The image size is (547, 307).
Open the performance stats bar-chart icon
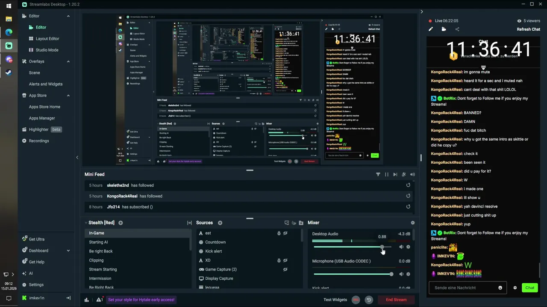tap(86, 300)
